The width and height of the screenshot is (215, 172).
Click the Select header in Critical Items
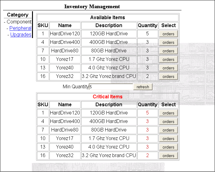point(169,104)
